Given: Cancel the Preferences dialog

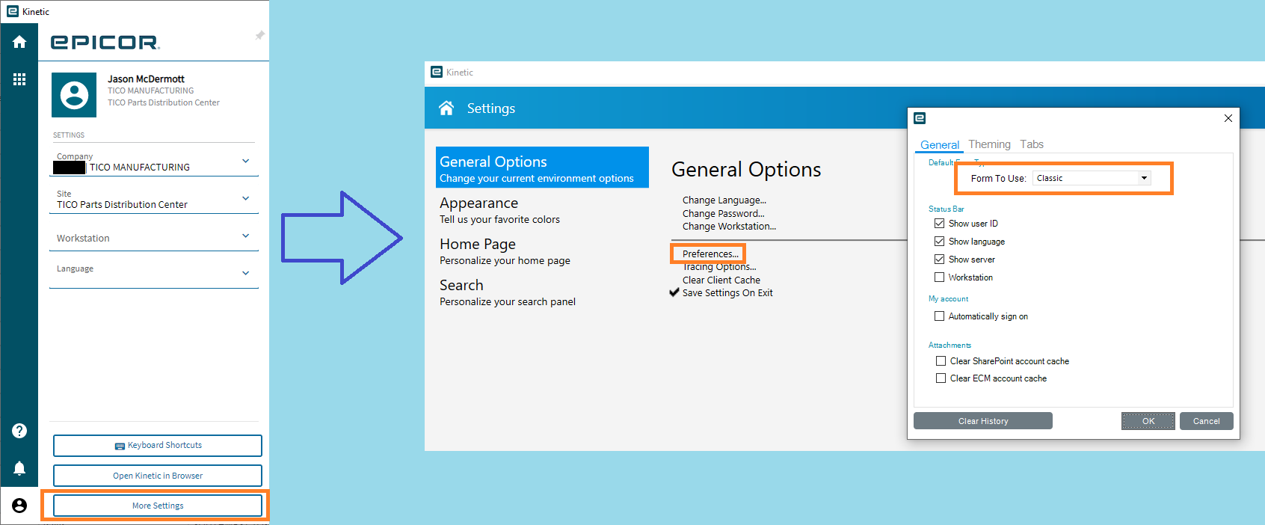Looking at the screenshot, I should [x=1207, y=421].
